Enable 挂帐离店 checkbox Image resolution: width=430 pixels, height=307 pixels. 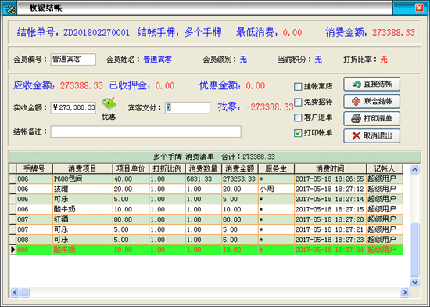tap(298, 87)
